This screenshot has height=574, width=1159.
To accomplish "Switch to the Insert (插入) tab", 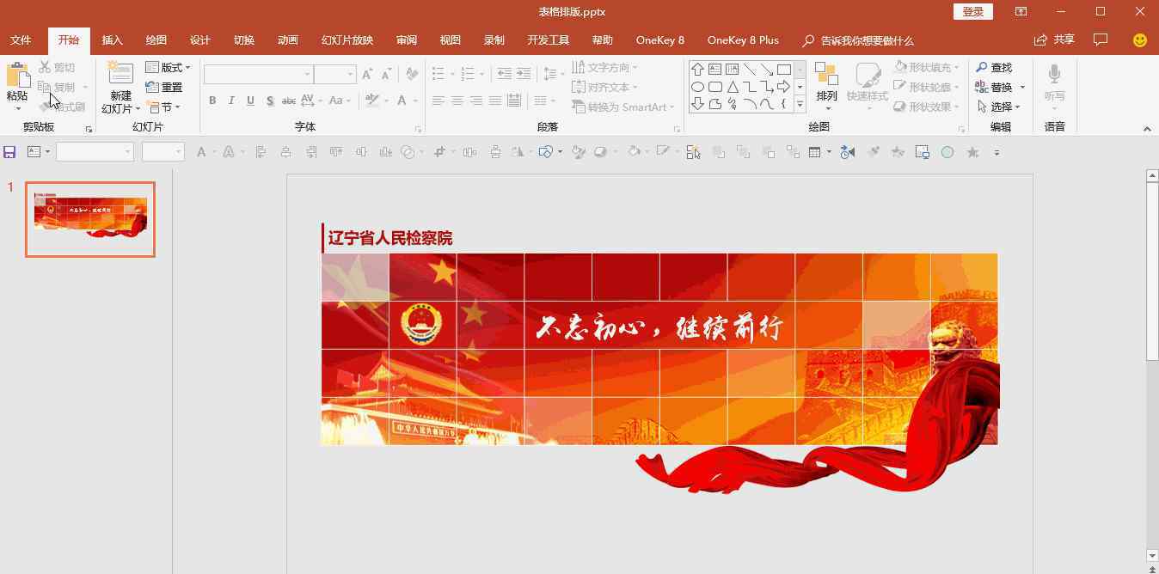I will pyautogui.click(x=113, y=40).
